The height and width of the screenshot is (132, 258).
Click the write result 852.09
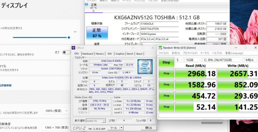coord(238,84)
